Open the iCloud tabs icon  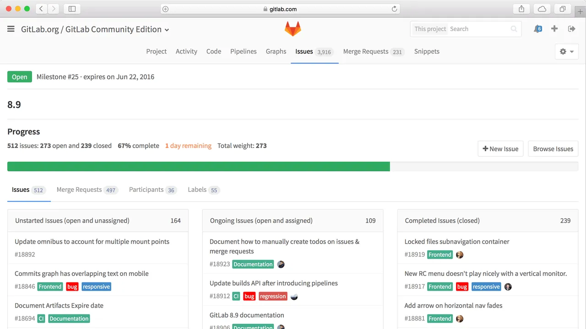pos(542,9)
